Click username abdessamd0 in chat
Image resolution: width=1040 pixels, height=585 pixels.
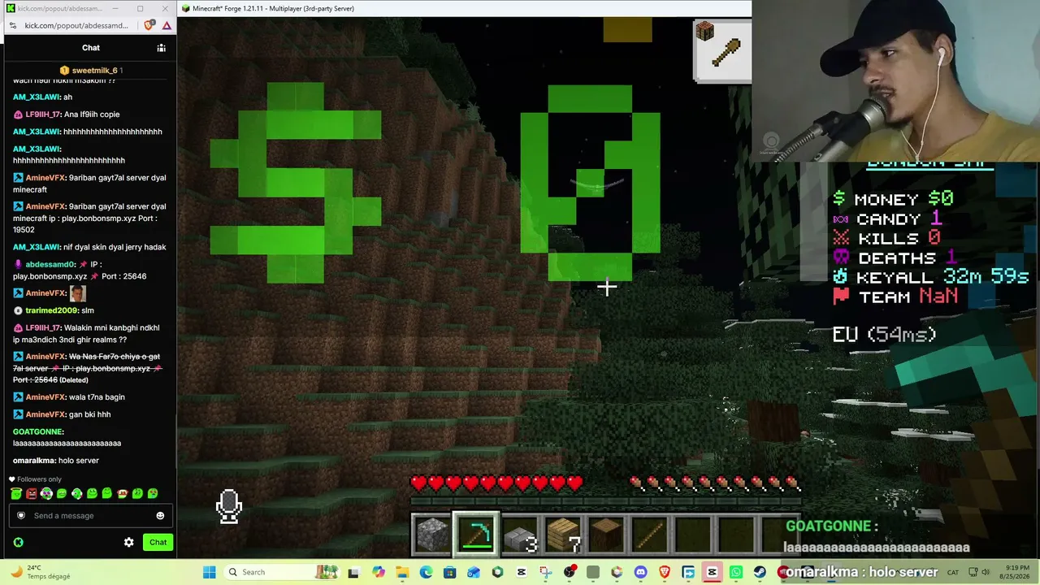point(50,264)
